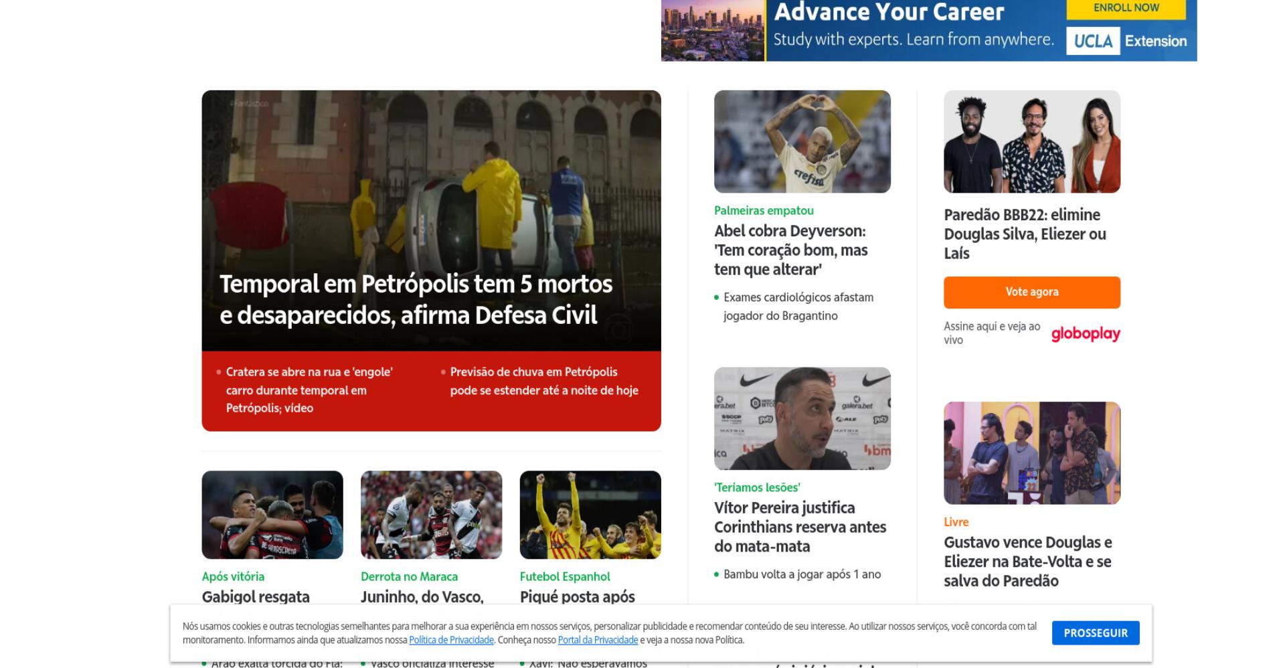Viewport: 1285px width, 668px height.
Task: Read 'Vítor Pereira justifica Corinthians reserva' article
Action: pyautogui.click(x=800, y=527)
